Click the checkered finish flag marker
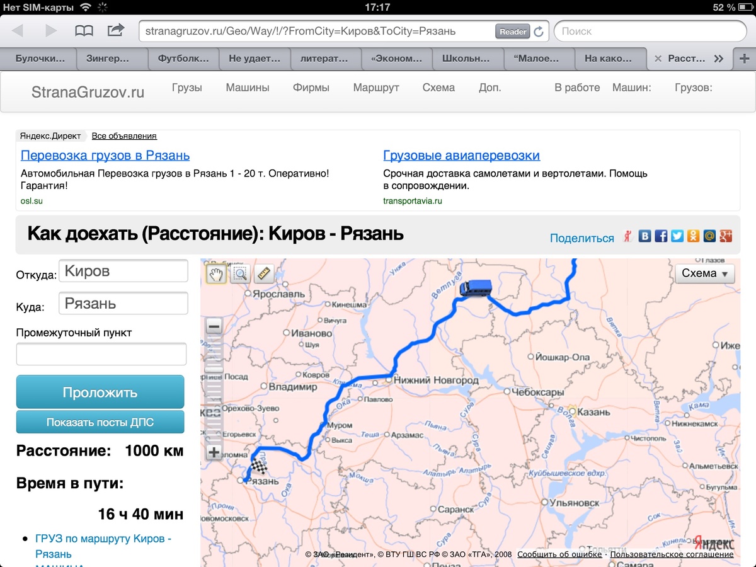 (258, 467)
